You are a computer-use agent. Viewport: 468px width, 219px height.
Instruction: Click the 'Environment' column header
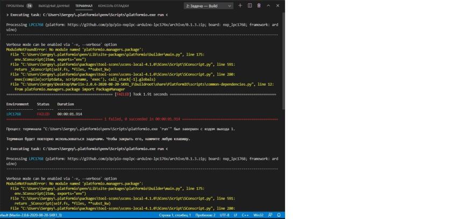[18, 104]
